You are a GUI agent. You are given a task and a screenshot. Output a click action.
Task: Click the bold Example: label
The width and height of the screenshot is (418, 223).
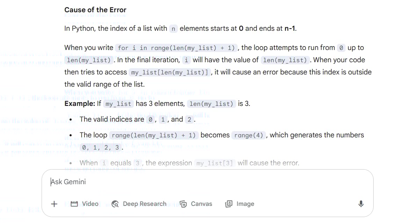click(x=80, y=104)
